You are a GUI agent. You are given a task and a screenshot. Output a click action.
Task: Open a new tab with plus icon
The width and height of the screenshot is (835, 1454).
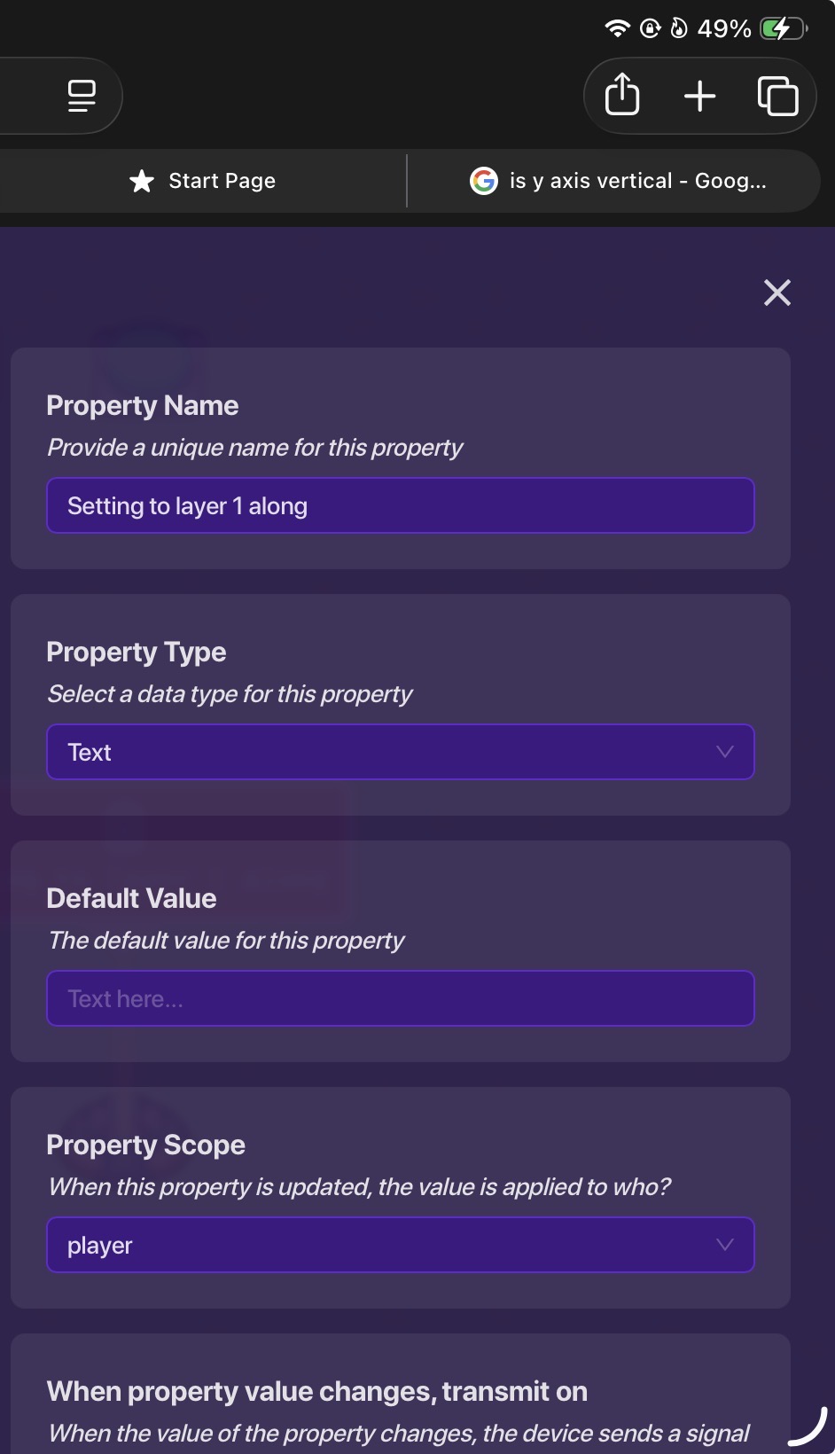point(700,96)
